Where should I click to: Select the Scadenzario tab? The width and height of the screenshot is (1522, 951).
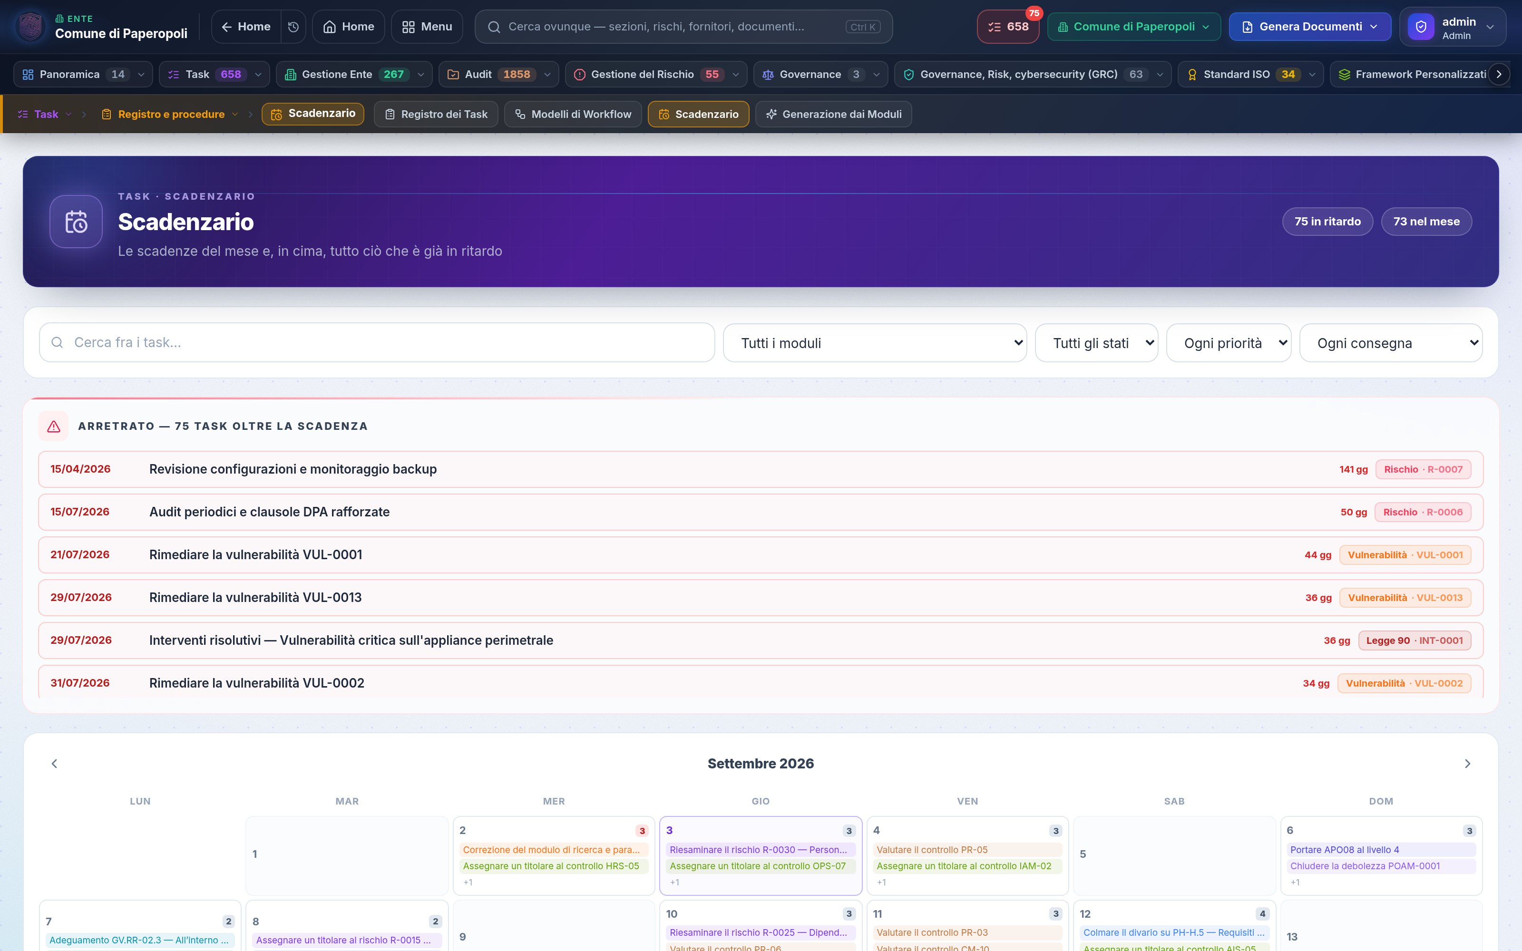(698, 114)
